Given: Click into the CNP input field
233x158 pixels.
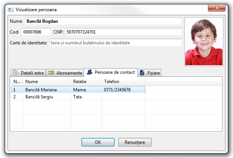Looking at the screenshot, I should pos(124,32).
